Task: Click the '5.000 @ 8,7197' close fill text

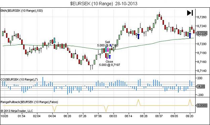Action: pyautogui.click(x=110, y=65)
